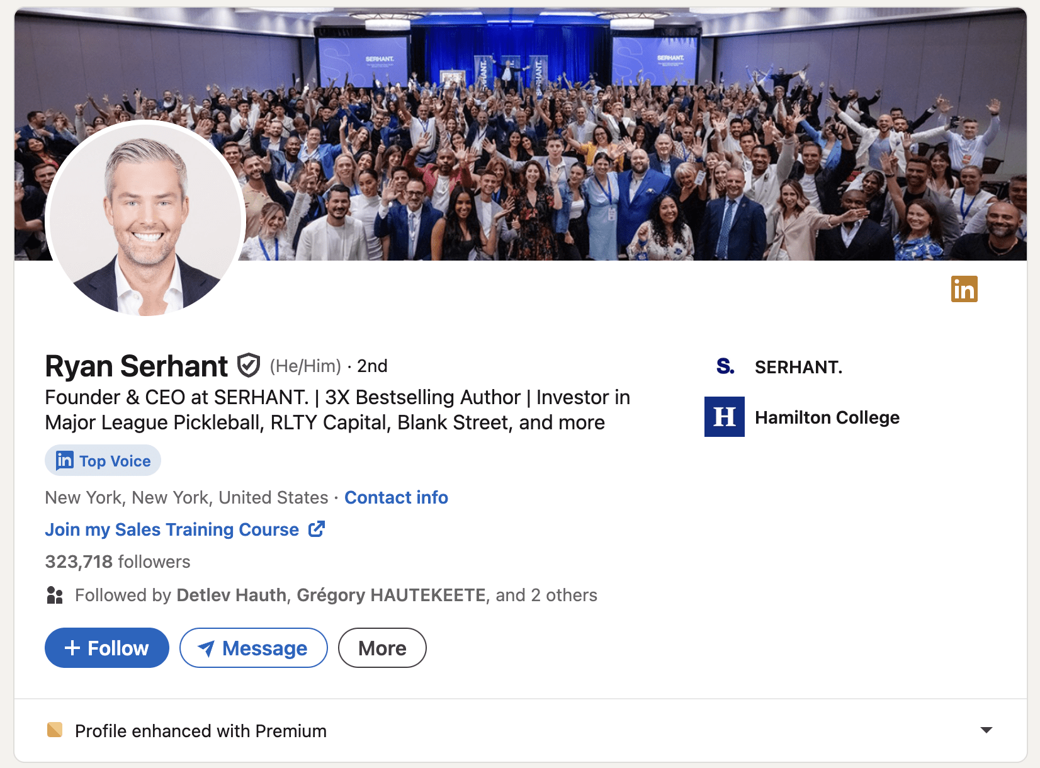Screen dimensions: 1040x768
Task: Send a Message to Ryan Serhant
Action: [x=254, y=648]
